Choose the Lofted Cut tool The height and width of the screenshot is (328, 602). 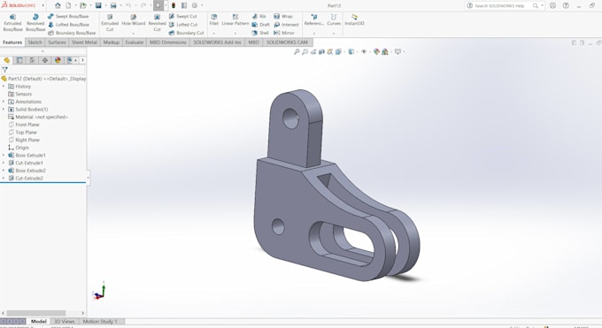pyautogui.click(x=183, y=25)
